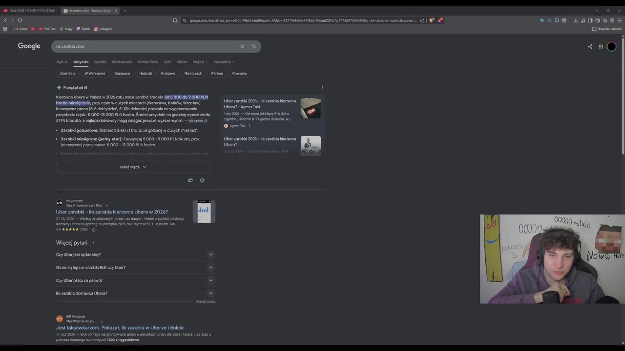Reload the page with the refresh icon
The height and width of the screenshot is (351, 625).
pos(20,20)
